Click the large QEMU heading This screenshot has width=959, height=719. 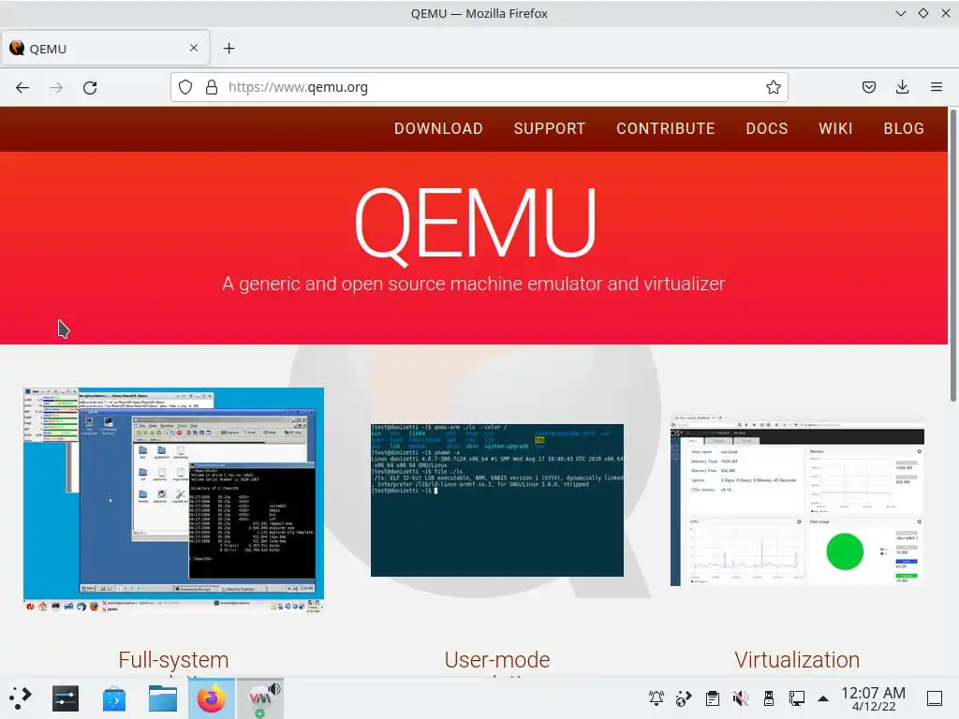(475, 225)
